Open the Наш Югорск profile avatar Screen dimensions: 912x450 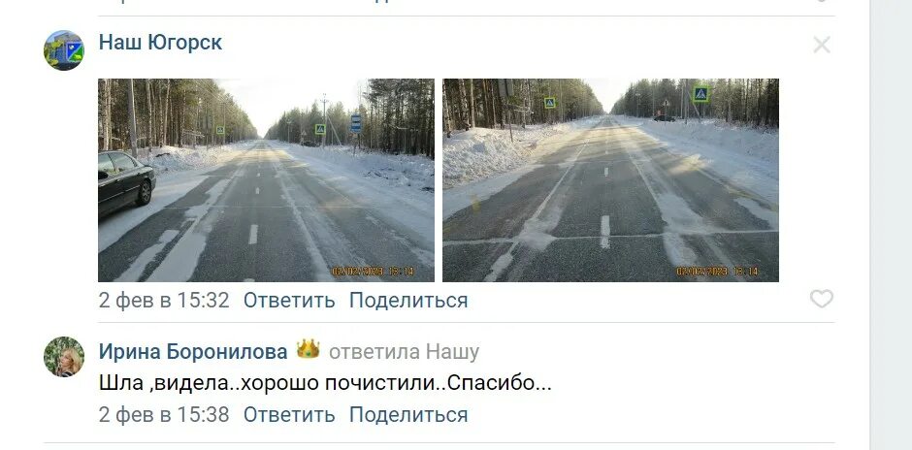click(x=64, y=50)
